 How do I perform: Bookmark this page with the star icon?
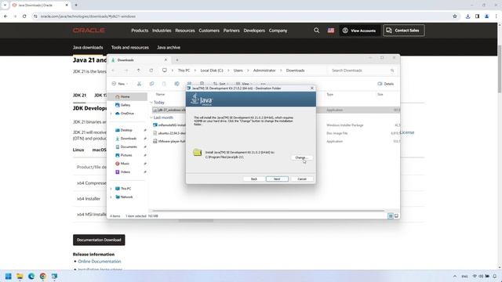click(x=455, y=16)
